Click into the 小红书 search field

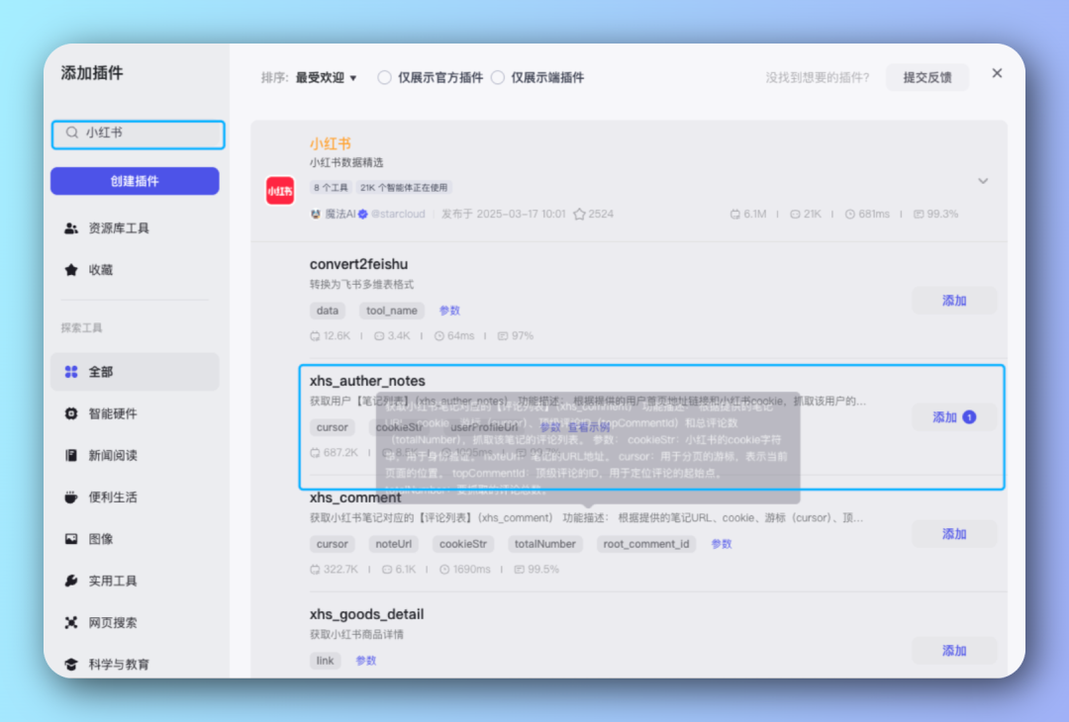tap(138, 135)
